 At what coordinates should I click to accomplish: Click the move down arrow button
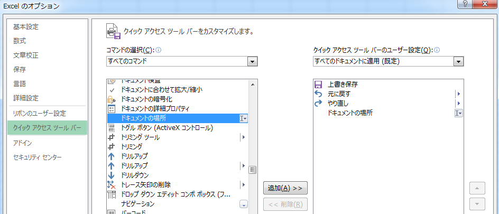point(477,204)
